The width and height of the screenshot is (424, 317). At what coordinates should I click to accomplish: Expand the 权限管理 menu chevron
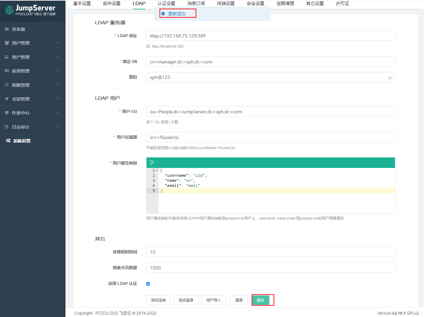[x=57, y=85]
